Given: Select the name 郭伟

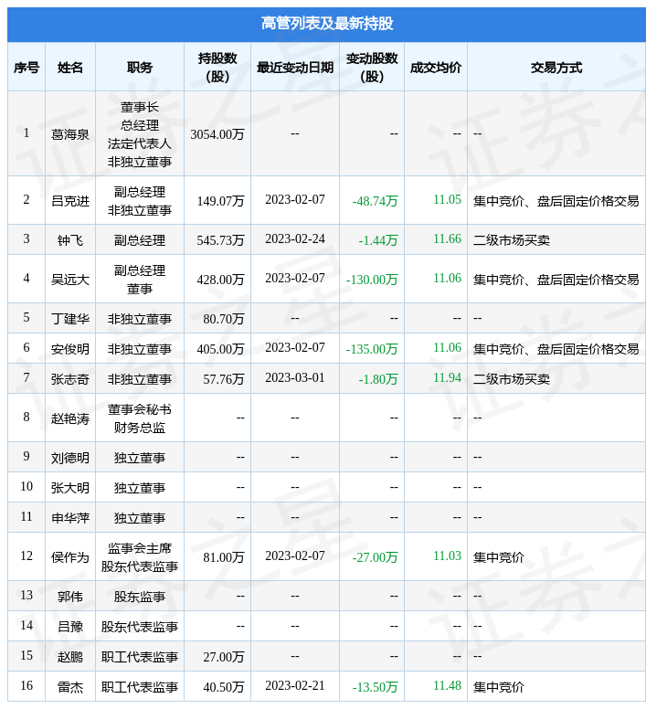Looking at the screenshot, I should click(x=70, y=597).
